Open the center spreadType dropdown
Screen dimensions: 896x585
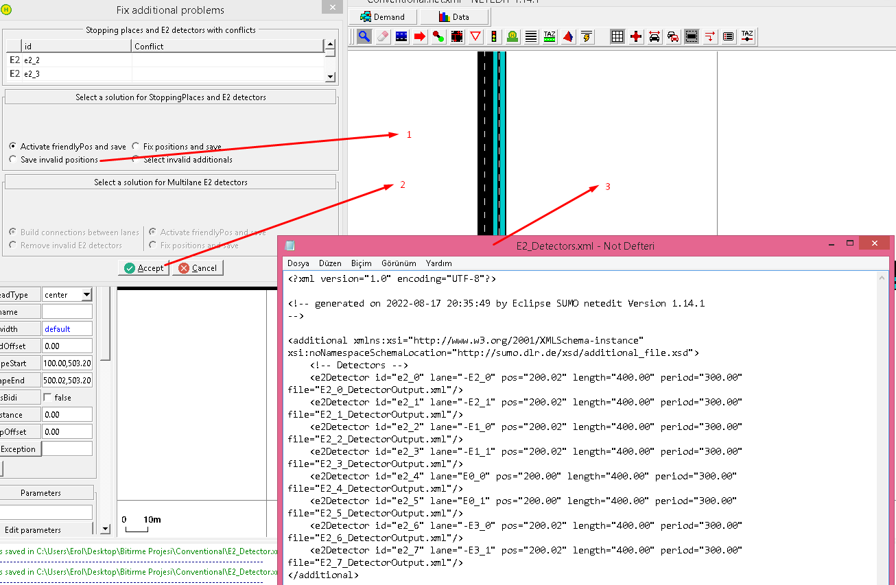coord(67,295)
